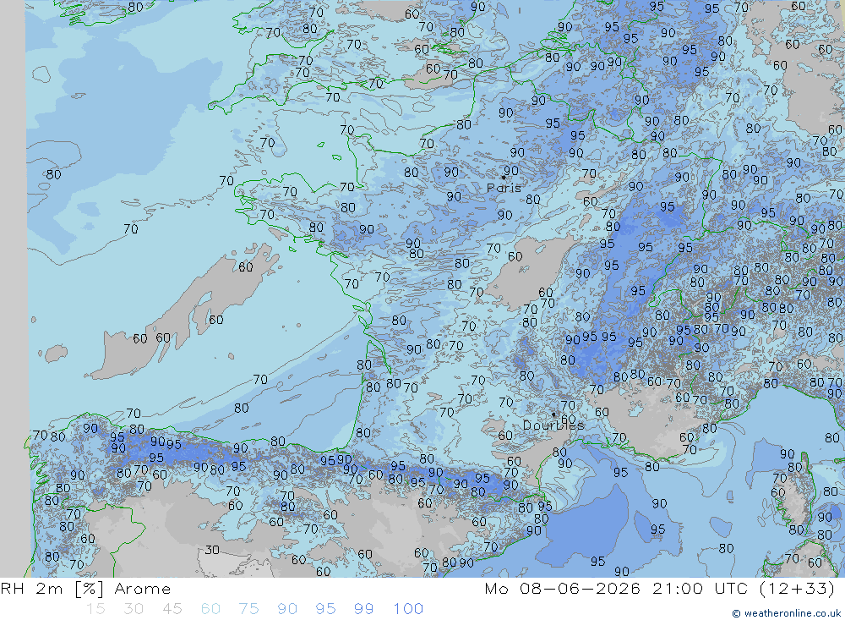Click the legend value 100
Viewport: 845px width, 620px height.
pos(408,609)
